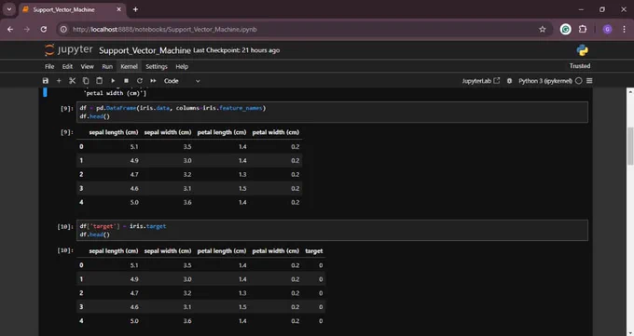
Task: Restart the kernel
Action: [x=140, y=81]
